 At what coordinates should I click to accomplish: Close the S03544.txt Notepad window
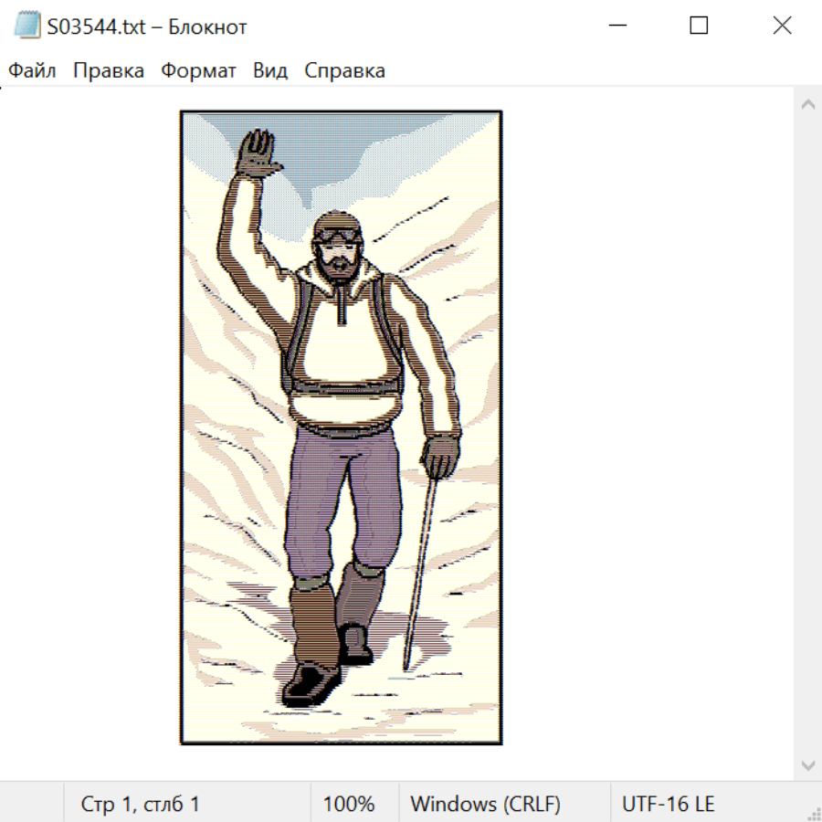782,26
